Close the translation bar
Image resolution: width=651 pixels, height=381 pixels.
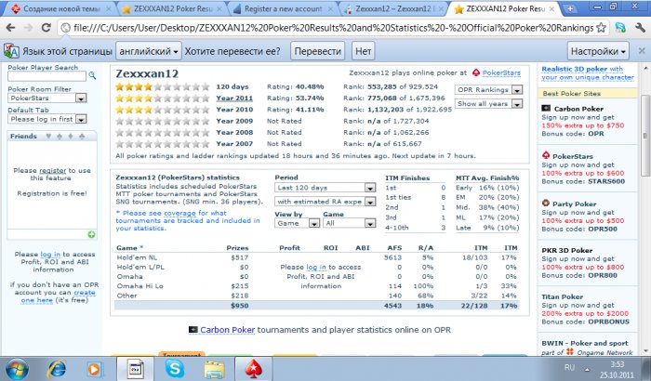(642, 51)
